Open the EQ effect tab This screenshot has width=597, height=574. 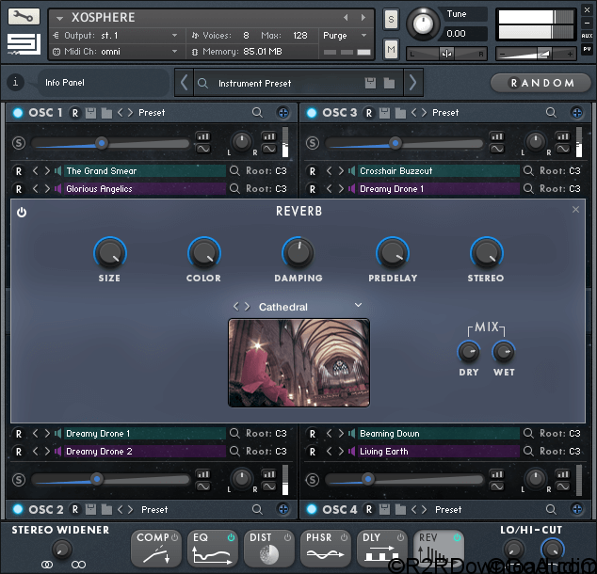click(x=213, y=549)
